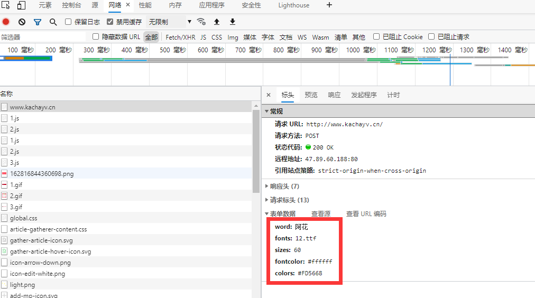Focus the 筛选器 filter input field
The height and width of the screenshot is (298, 535).
[43, 37]
